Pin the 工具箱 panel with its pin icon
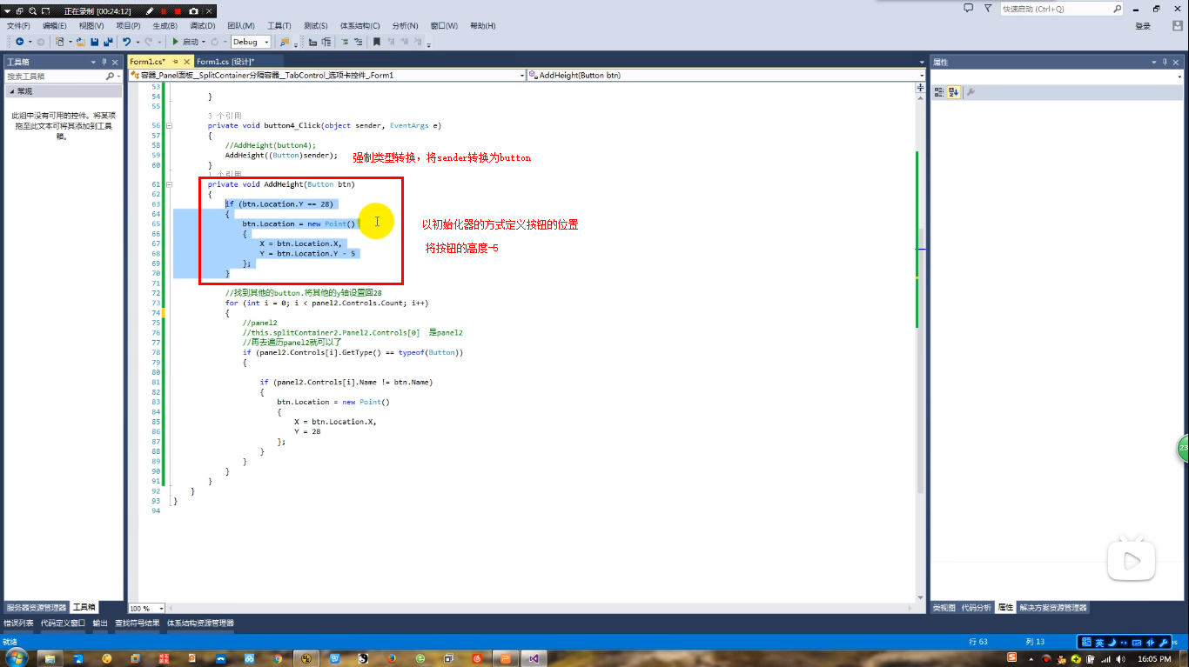The height and width of the screenshot is (667, 1189). [104, 61]
